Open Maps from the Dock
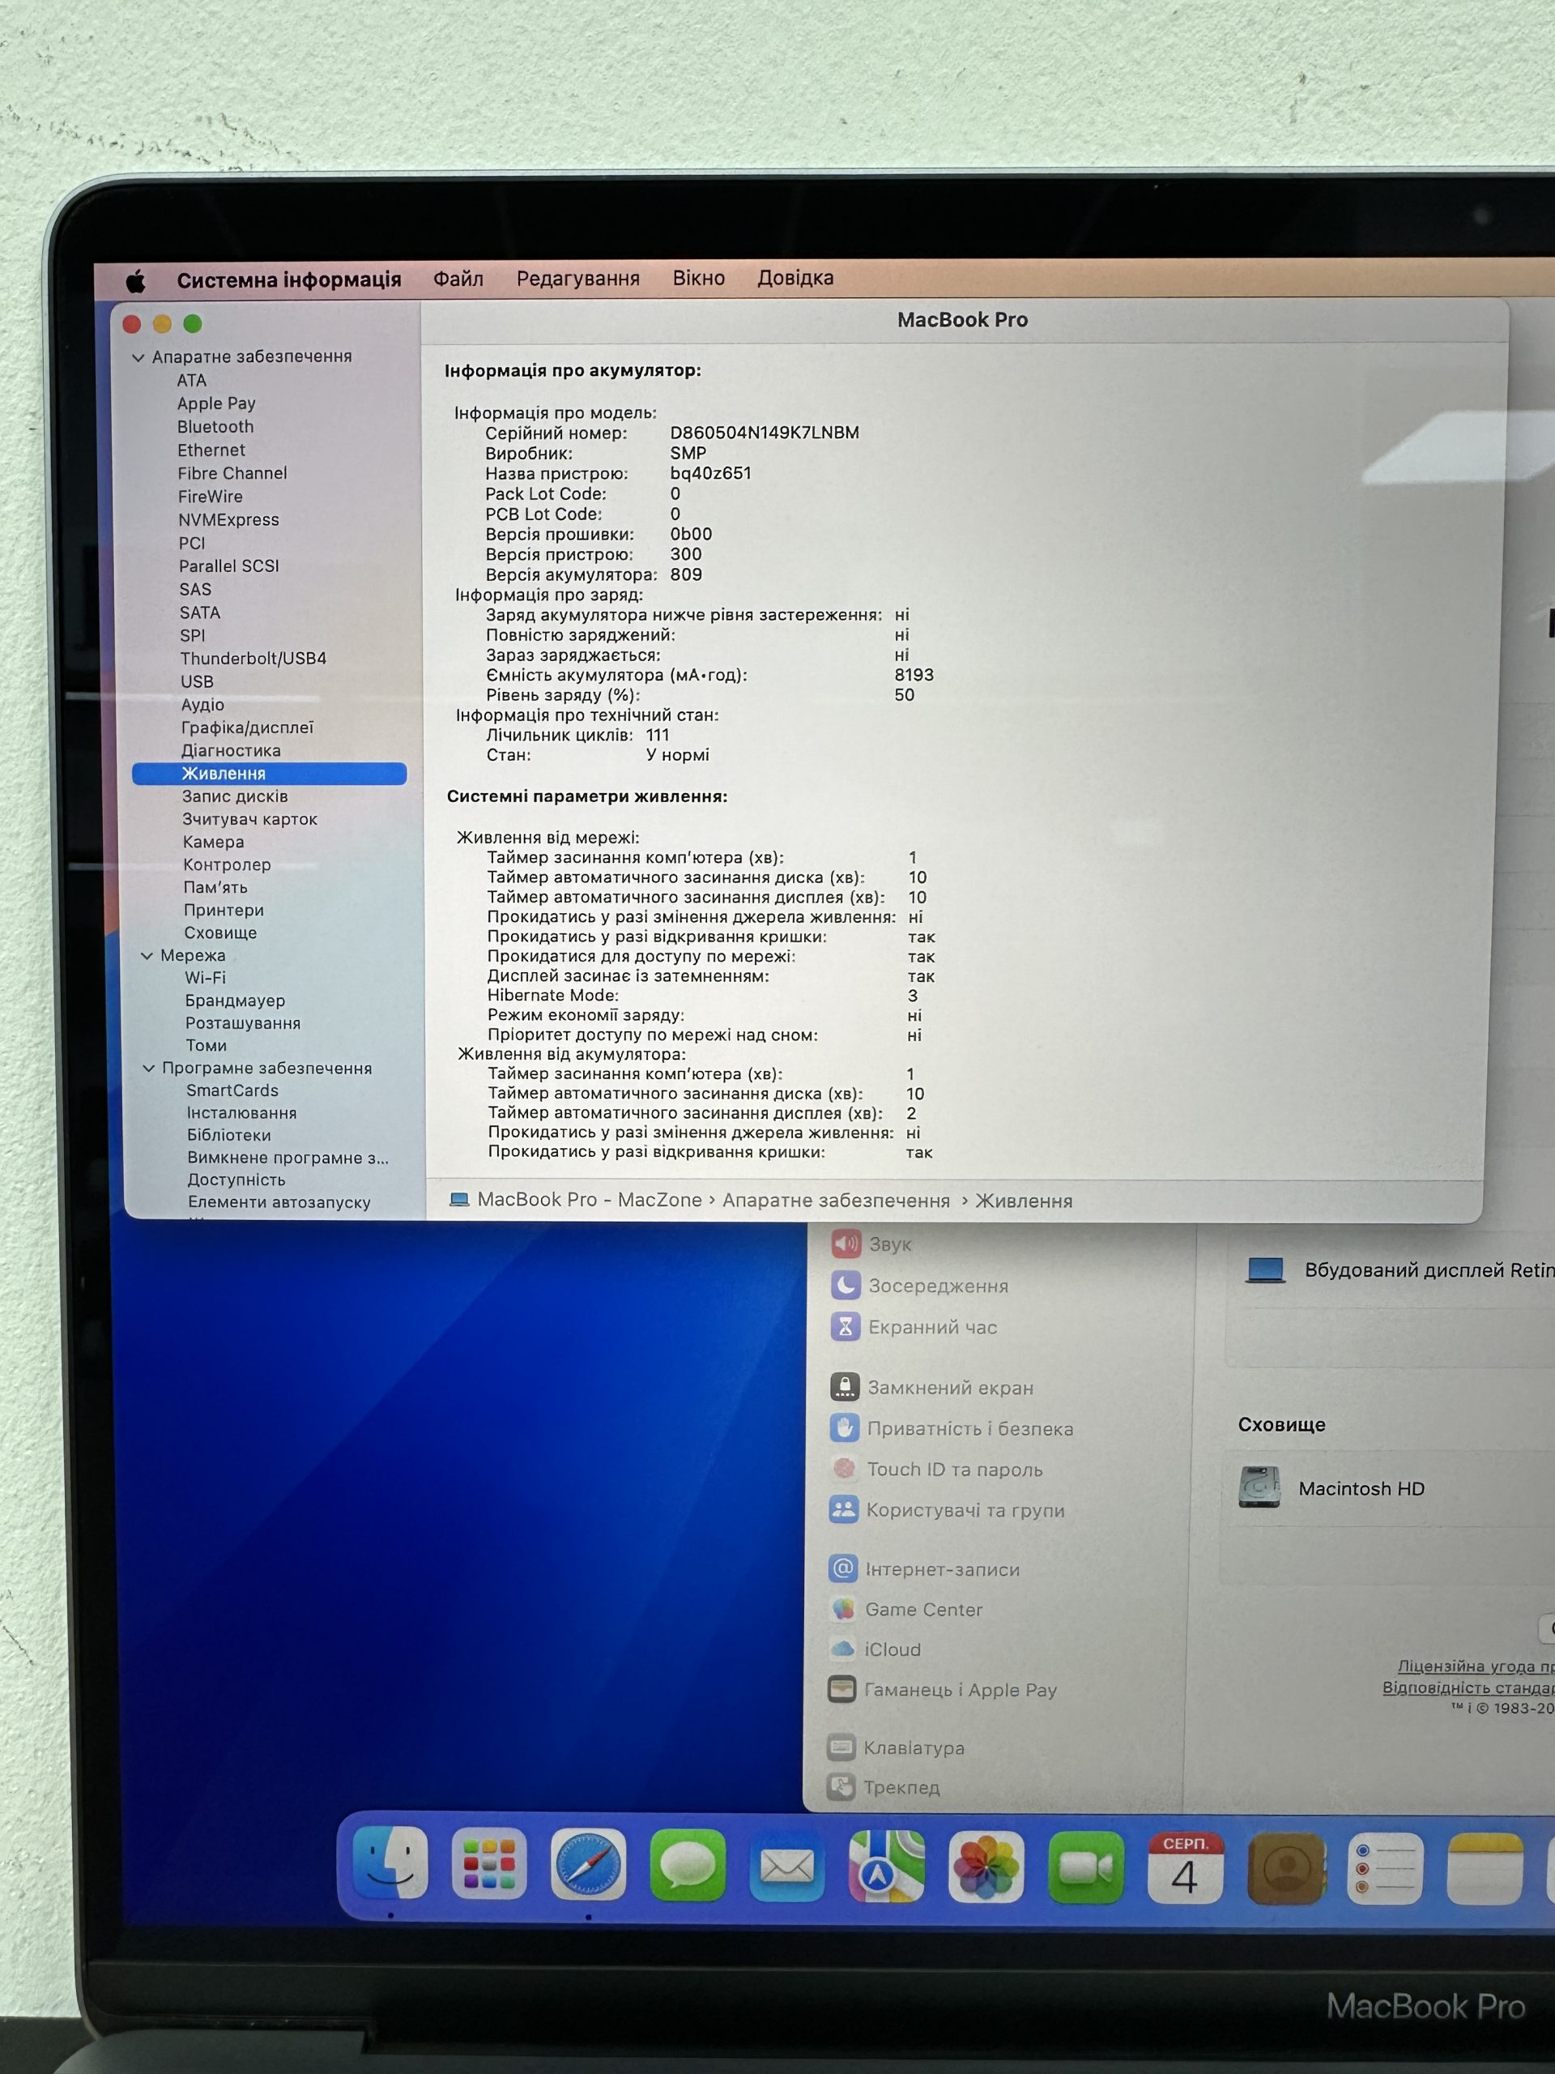This screenshot has height=2074, width=1555. pyautogui.click(x=887, y=1867)
